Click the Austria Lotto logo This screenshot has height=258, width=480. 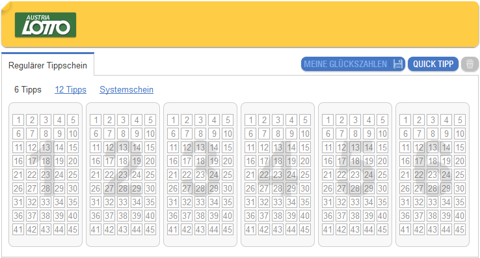[46, 25]
